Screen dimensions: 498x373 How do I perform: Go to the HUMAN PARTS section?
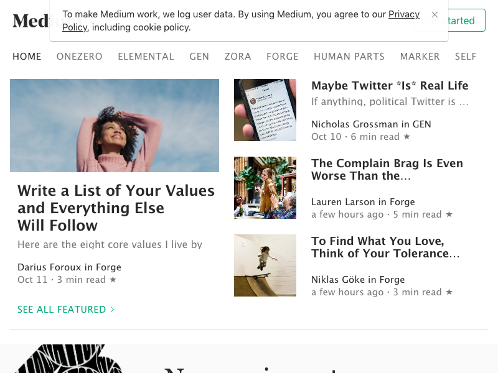pyautogui.click(x=349, y=57)
